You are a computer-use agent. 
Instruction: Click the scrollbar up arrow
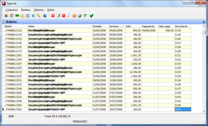[x=204, y=27]
